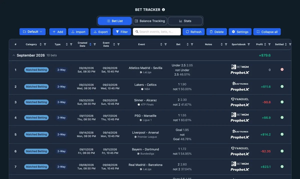The height and width of the screenshot is (179, 300).
Task: Click the BetMGM logo in Atletico Madrid row
Action: point(240,67)
